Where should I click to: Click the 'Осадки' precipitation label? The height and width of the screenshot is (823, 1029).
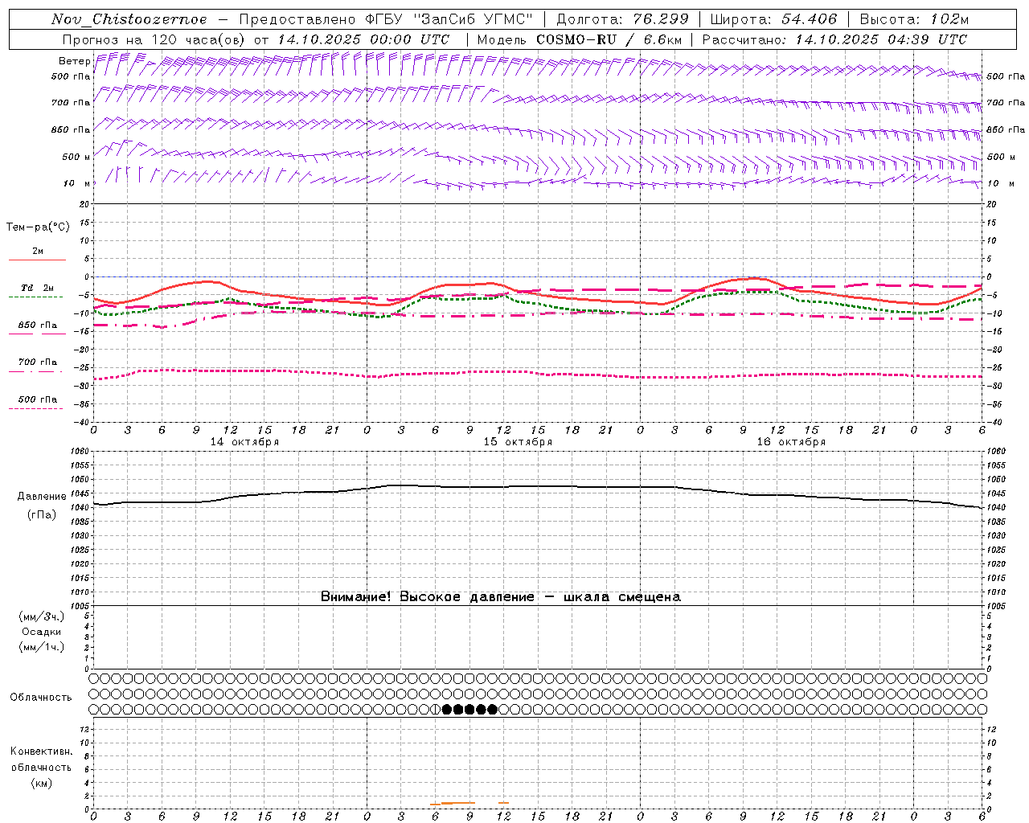tap(42, 632)
